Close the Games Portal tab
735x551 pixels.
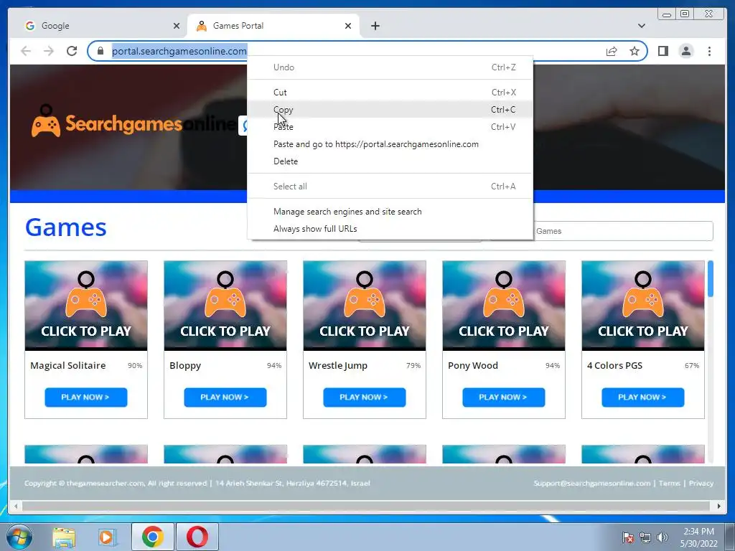pos(348,26)
